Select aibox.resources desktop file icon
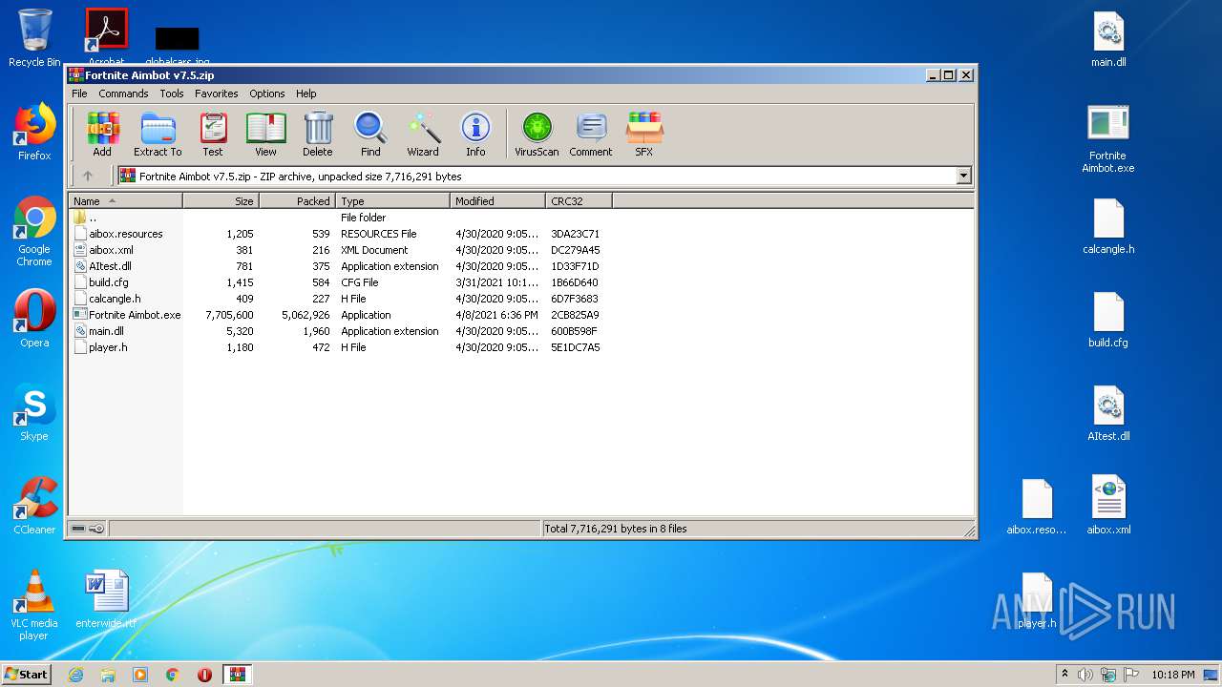This screenshot has height=687, width=1222. point(1037,506)
